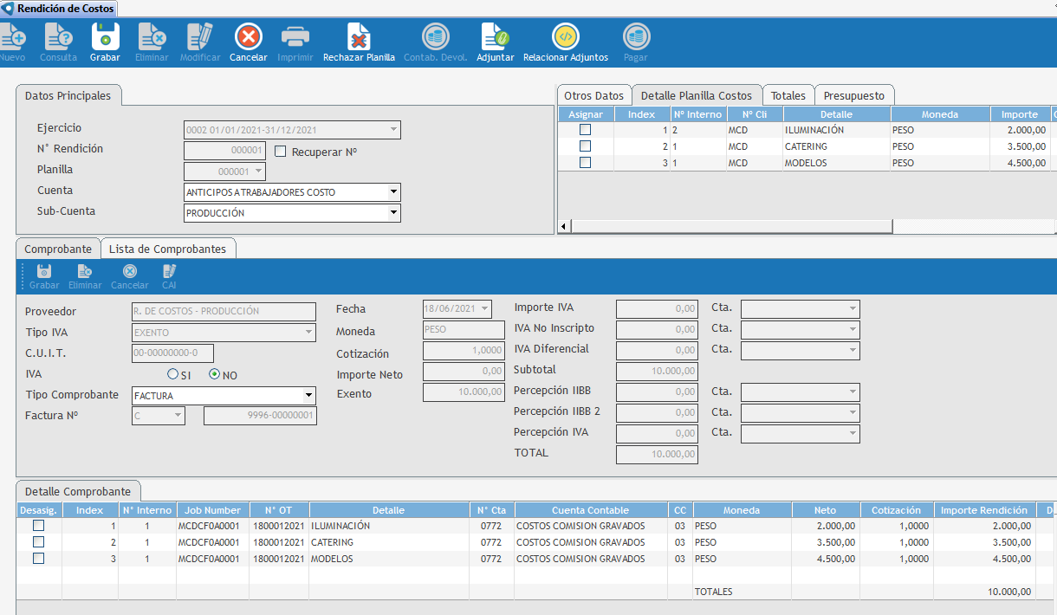
Task: Open the Presupuesto tab
Action: point(853,96)
